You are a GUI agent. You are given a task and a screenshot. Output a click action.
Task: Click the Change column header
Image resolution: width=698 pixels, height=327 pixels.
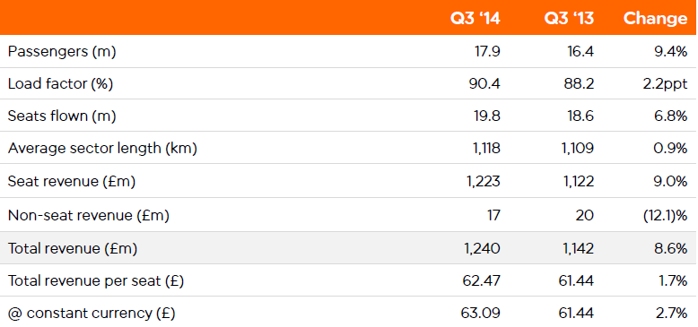pos(655,18)
